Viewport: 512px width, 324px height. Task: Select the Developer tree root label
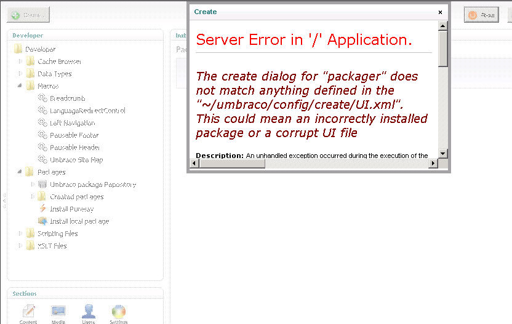(41, 49)
